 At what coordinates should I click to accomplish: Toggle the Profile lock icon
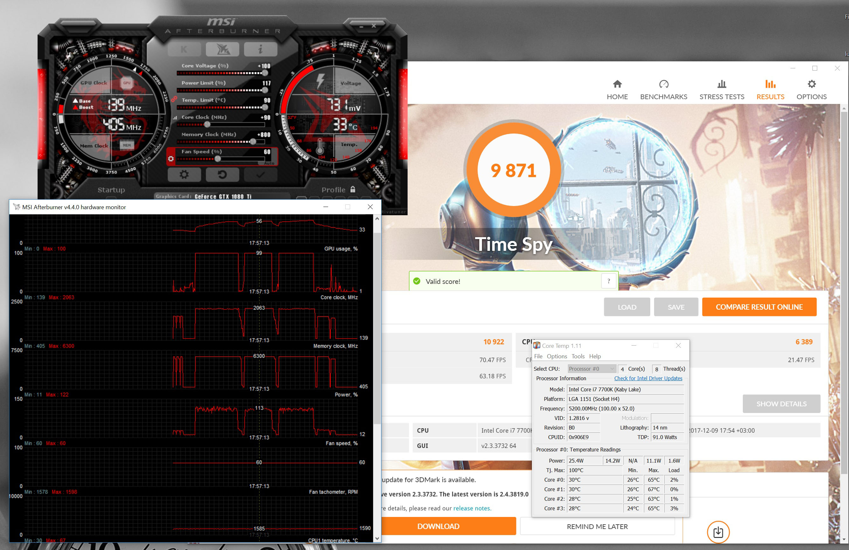pos(353,189)
